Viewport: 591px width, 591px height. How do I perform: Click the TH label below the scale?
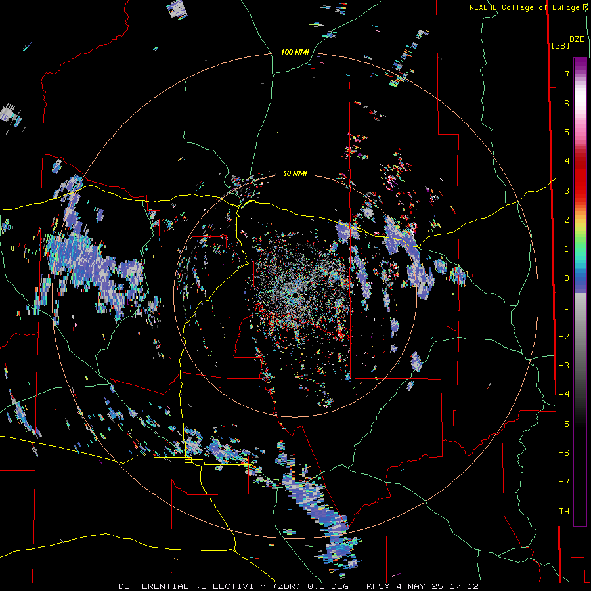point(564,512)
